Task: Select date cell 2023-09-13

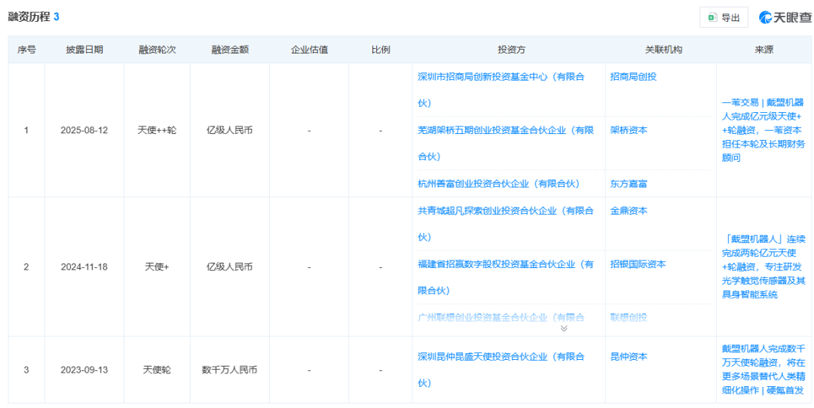Action: (x=84, y=370)
